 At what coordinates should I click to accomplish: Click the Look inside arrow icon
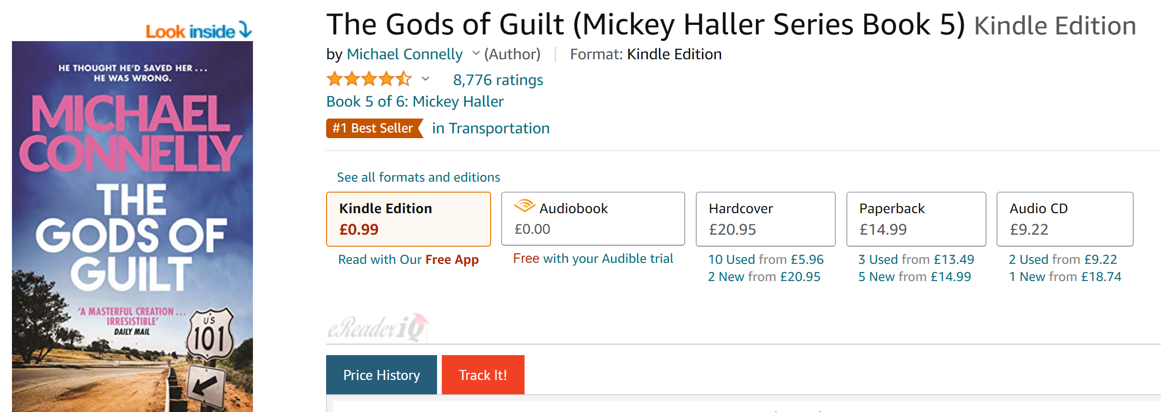pos(245,29)
